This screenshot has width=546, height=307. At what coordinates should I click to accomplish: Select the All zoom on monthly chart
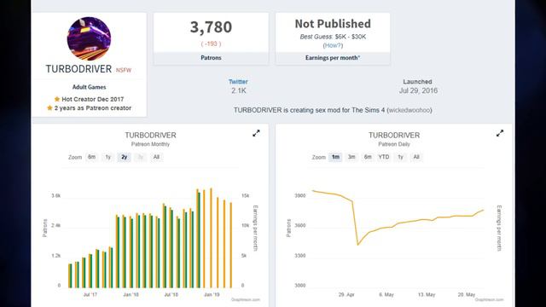point(156,157)
